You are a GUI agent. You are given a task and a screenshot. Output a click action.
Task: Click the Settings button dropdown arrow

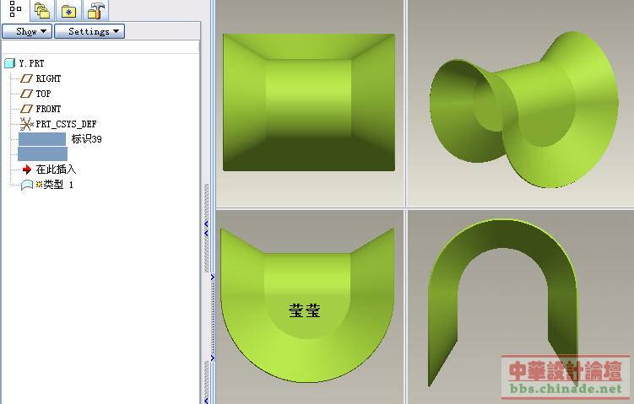tap(116, 31)
